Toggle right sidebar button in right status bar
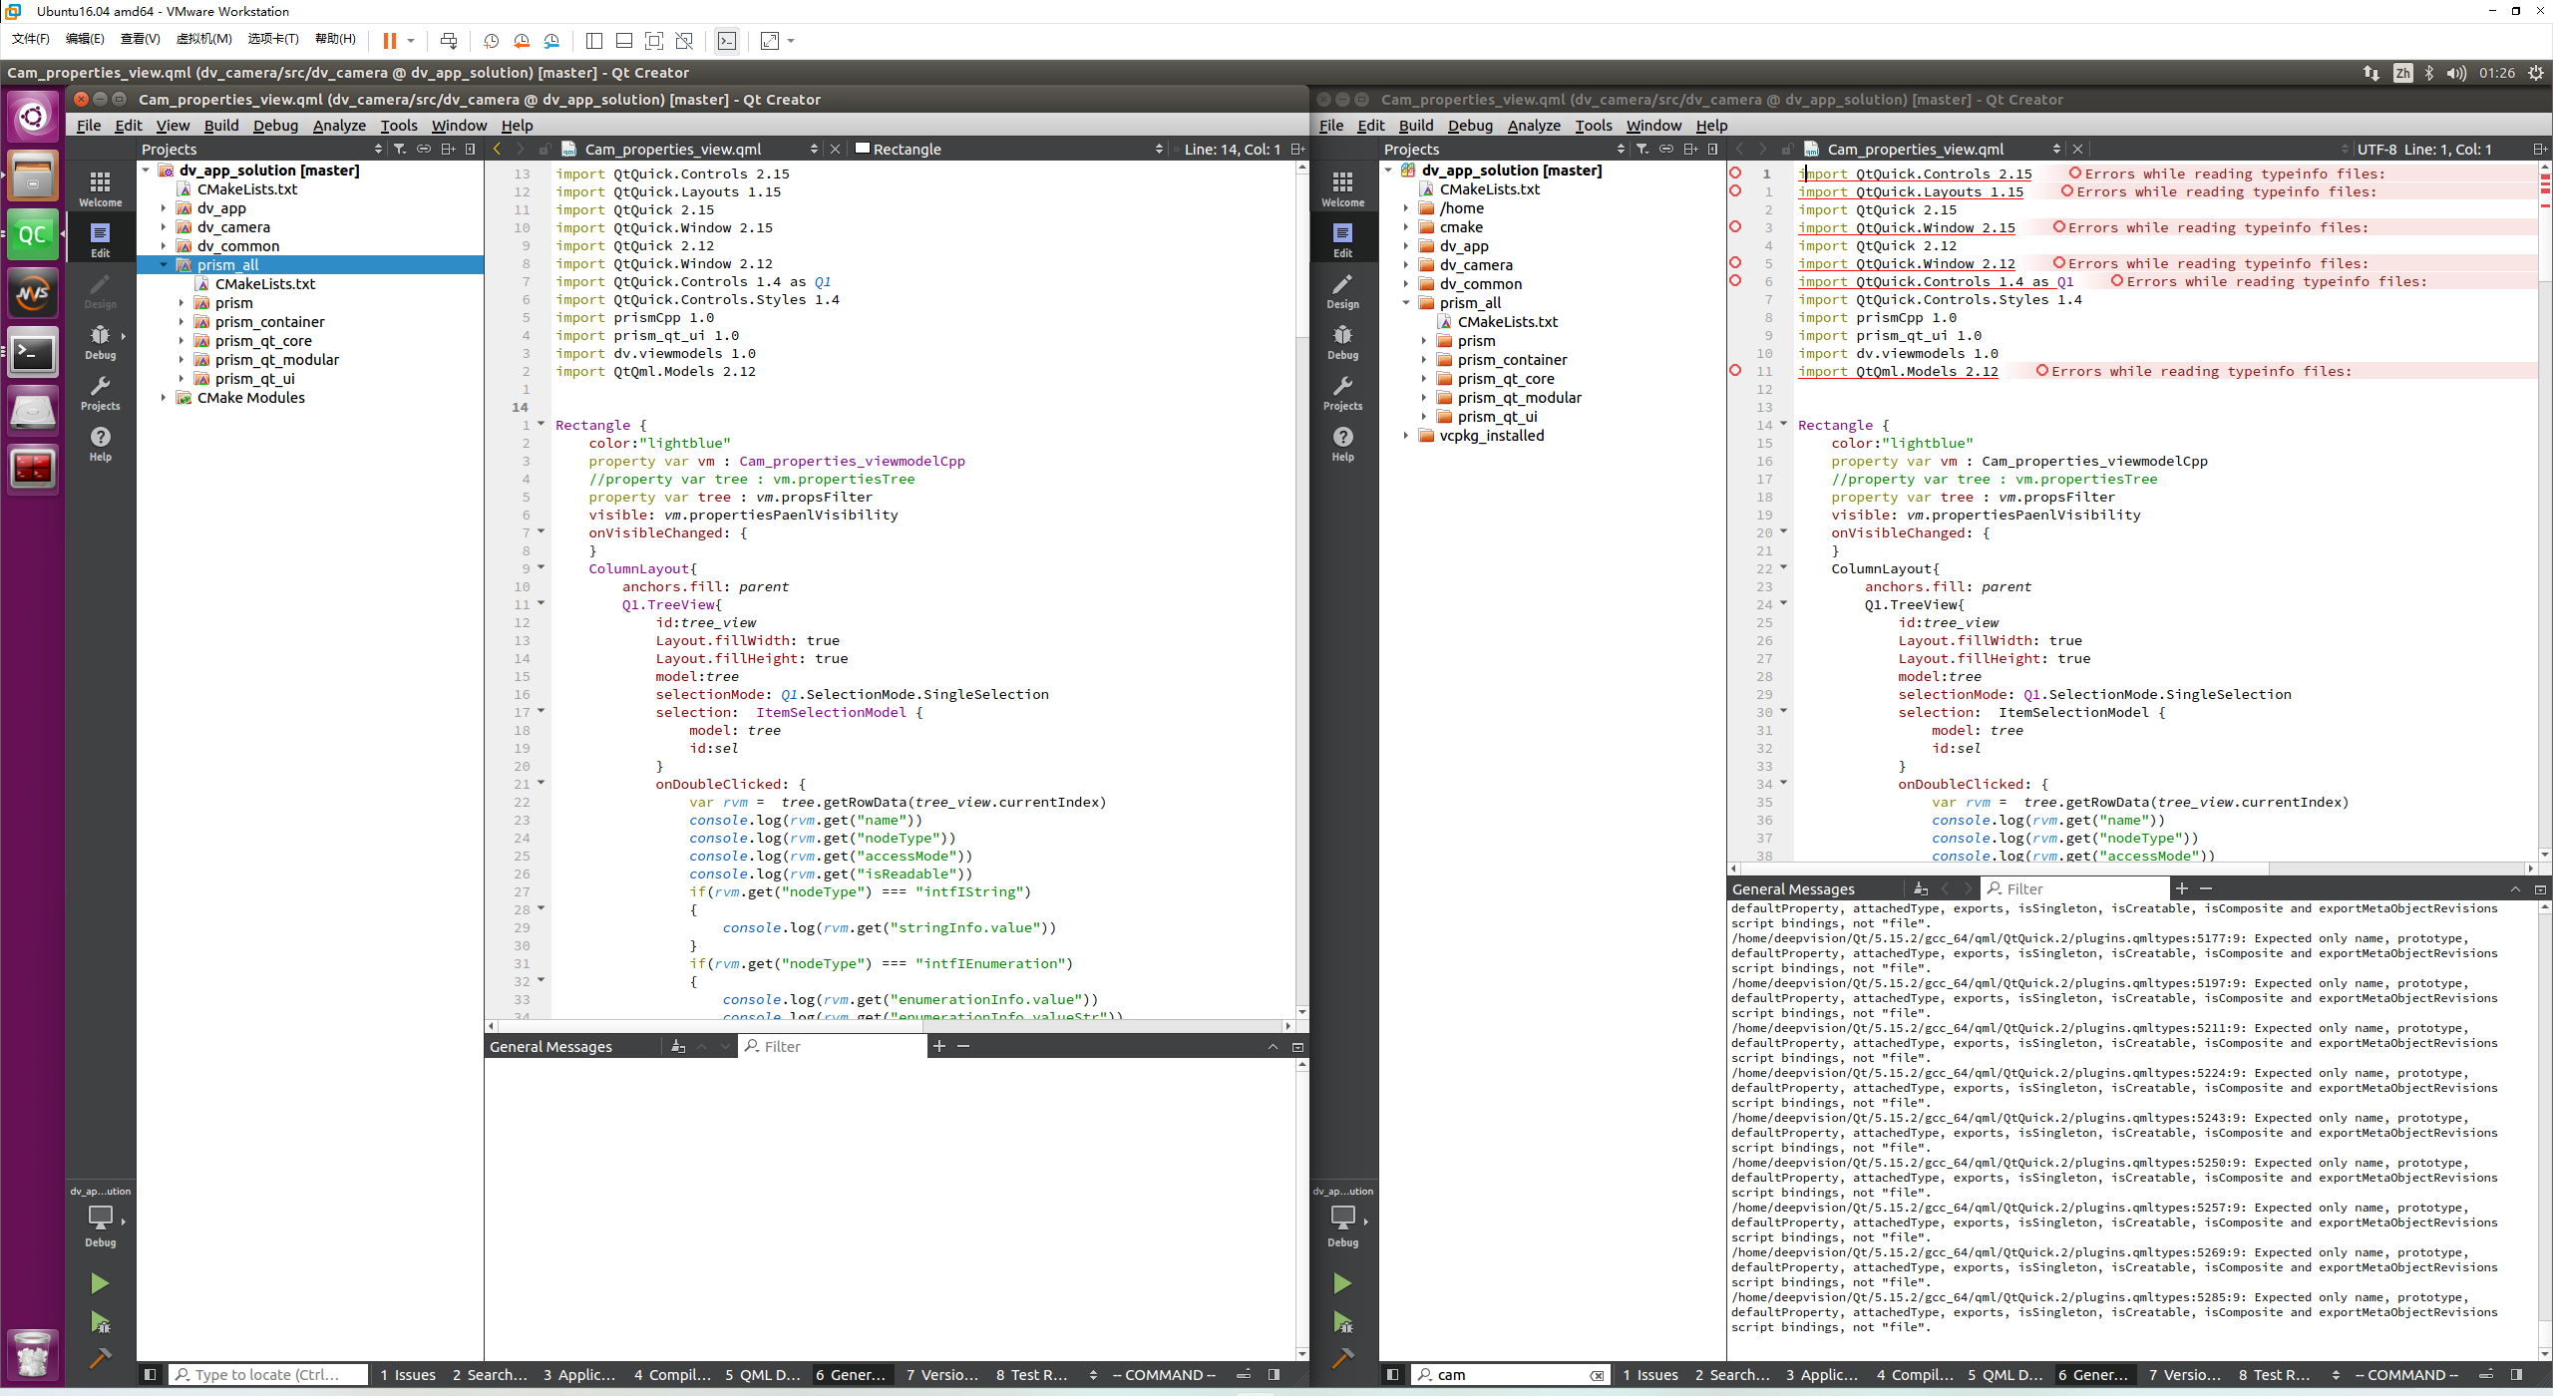 2516,1374
